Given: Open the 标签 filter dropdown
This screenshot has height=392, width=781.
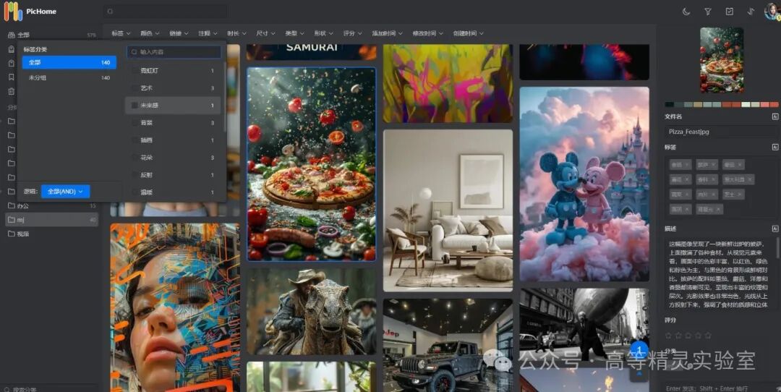Looking at the screenshot, I should pos(121,33).
